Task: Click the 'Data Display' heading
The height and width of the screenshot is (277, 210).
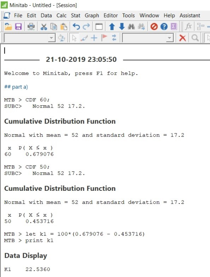Action: click(x=25, y=256)
